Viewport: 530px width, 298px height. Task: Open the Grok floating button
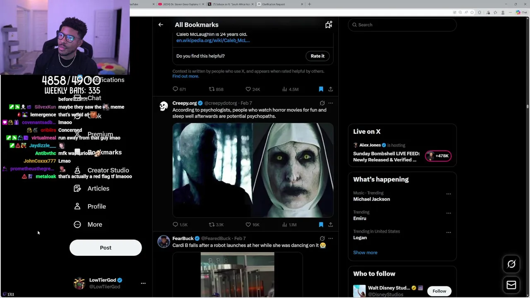(511, 264)
